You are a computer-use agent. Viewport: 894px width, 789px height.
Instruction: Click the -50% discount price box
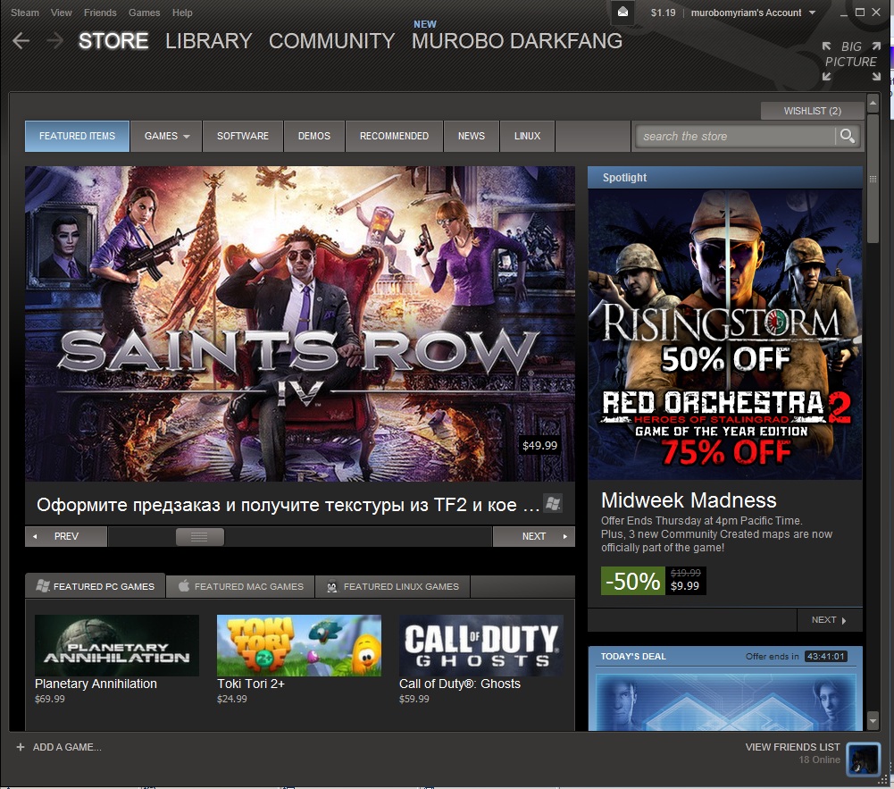654,581
